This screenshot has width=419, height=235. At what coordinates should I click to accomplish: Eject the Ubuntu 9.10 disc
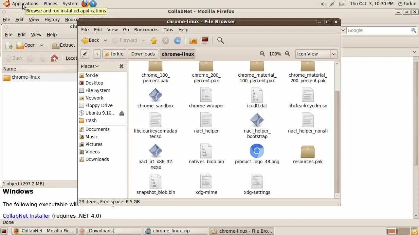122,113
